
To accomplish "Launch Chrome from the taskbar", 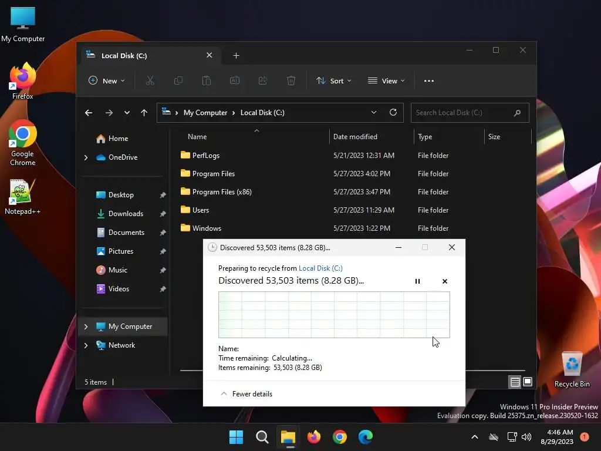I will pyautogui.click(x=340, y=437).
